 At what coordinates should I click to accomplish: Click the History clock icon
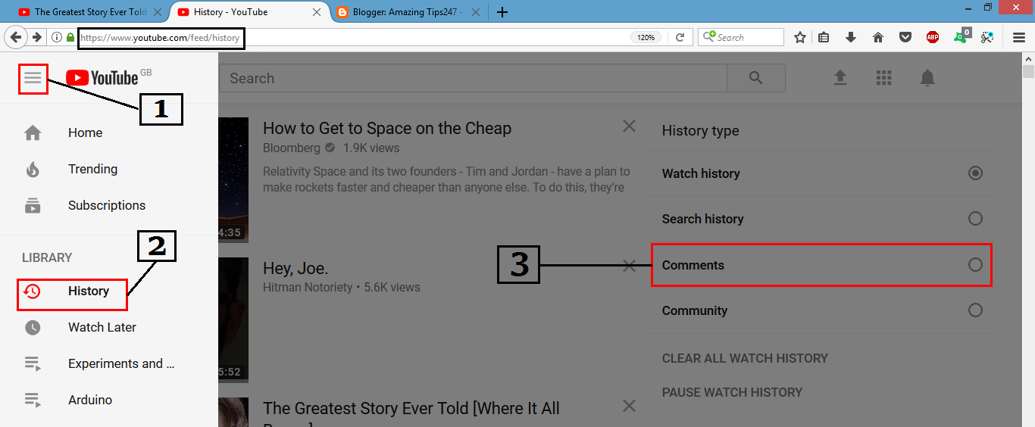[32, 291]
